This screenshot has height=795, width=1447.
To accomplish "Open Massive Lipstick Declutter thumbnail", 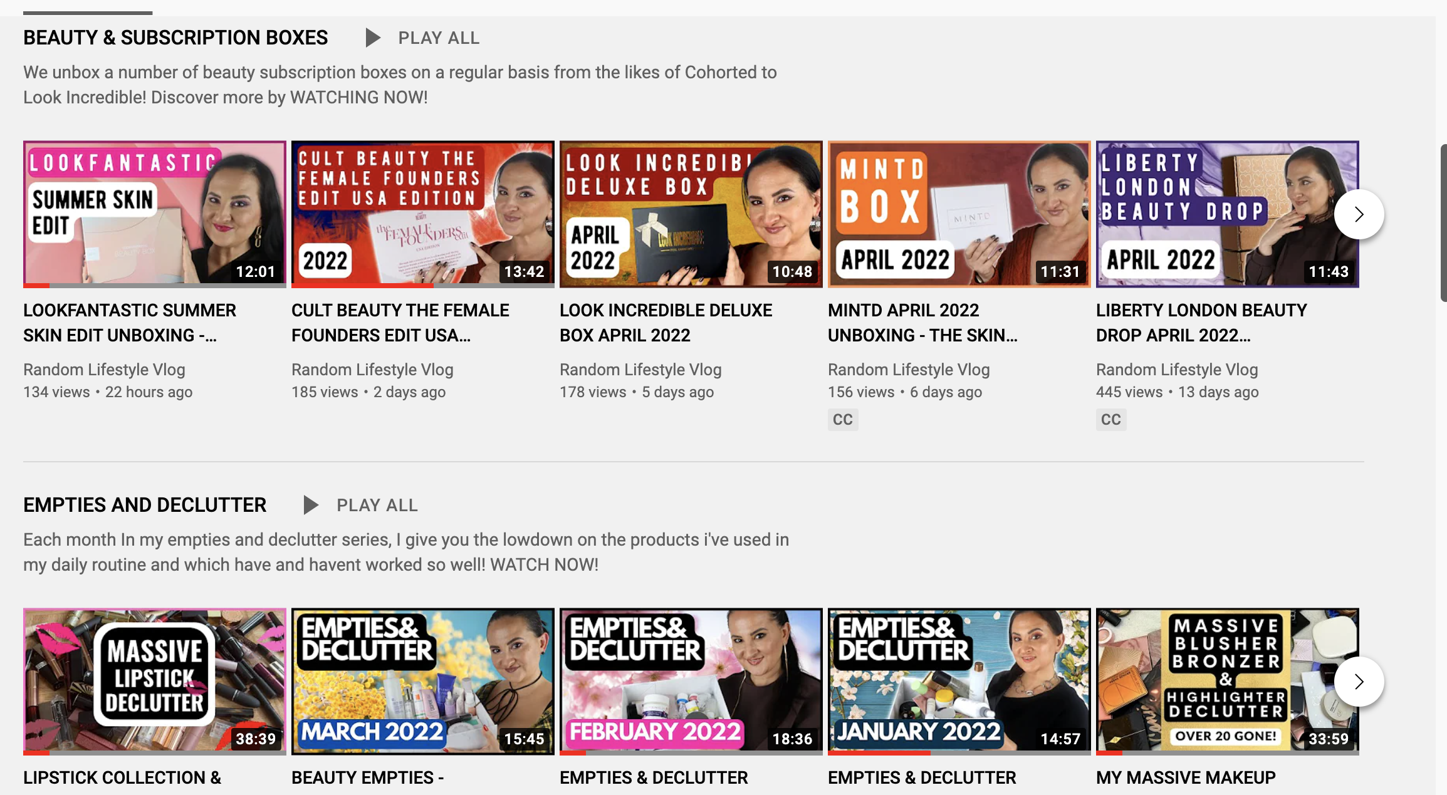I will pos(155,682).
